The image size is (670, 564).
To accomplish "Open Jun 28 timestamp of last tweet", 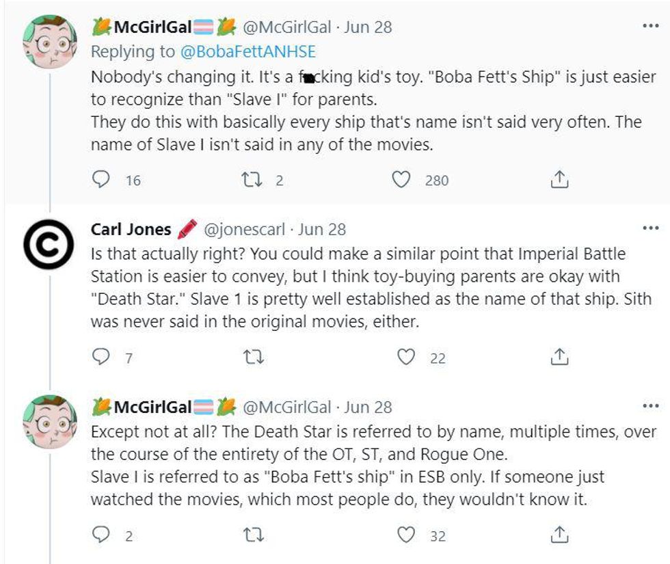I will point(368,407).
